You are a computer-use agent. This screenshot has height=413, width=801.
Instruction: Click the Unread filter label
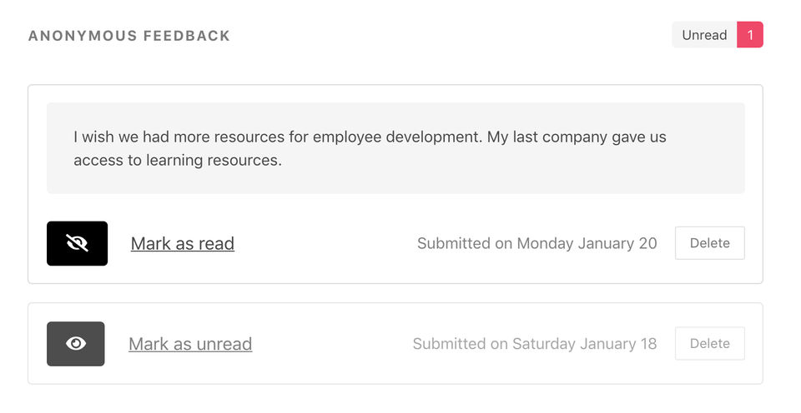[x=704, y=35]
